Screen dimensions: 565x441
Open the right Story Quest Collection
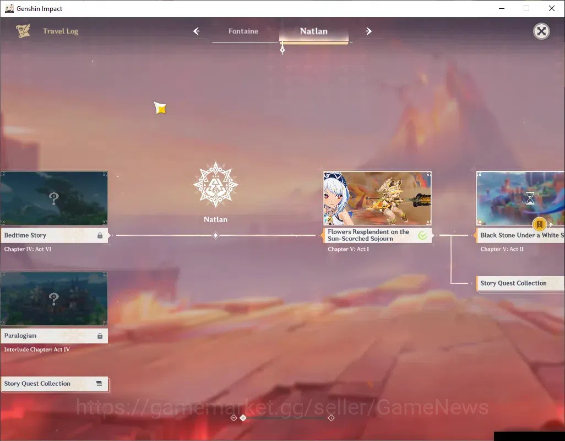[x=520, y=283]
